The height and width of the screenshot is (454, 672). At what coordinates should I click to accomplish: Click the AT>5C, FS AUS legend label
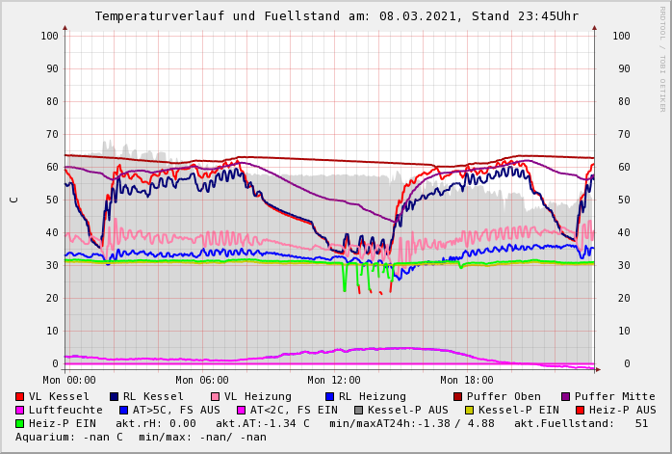pos(176,410)
